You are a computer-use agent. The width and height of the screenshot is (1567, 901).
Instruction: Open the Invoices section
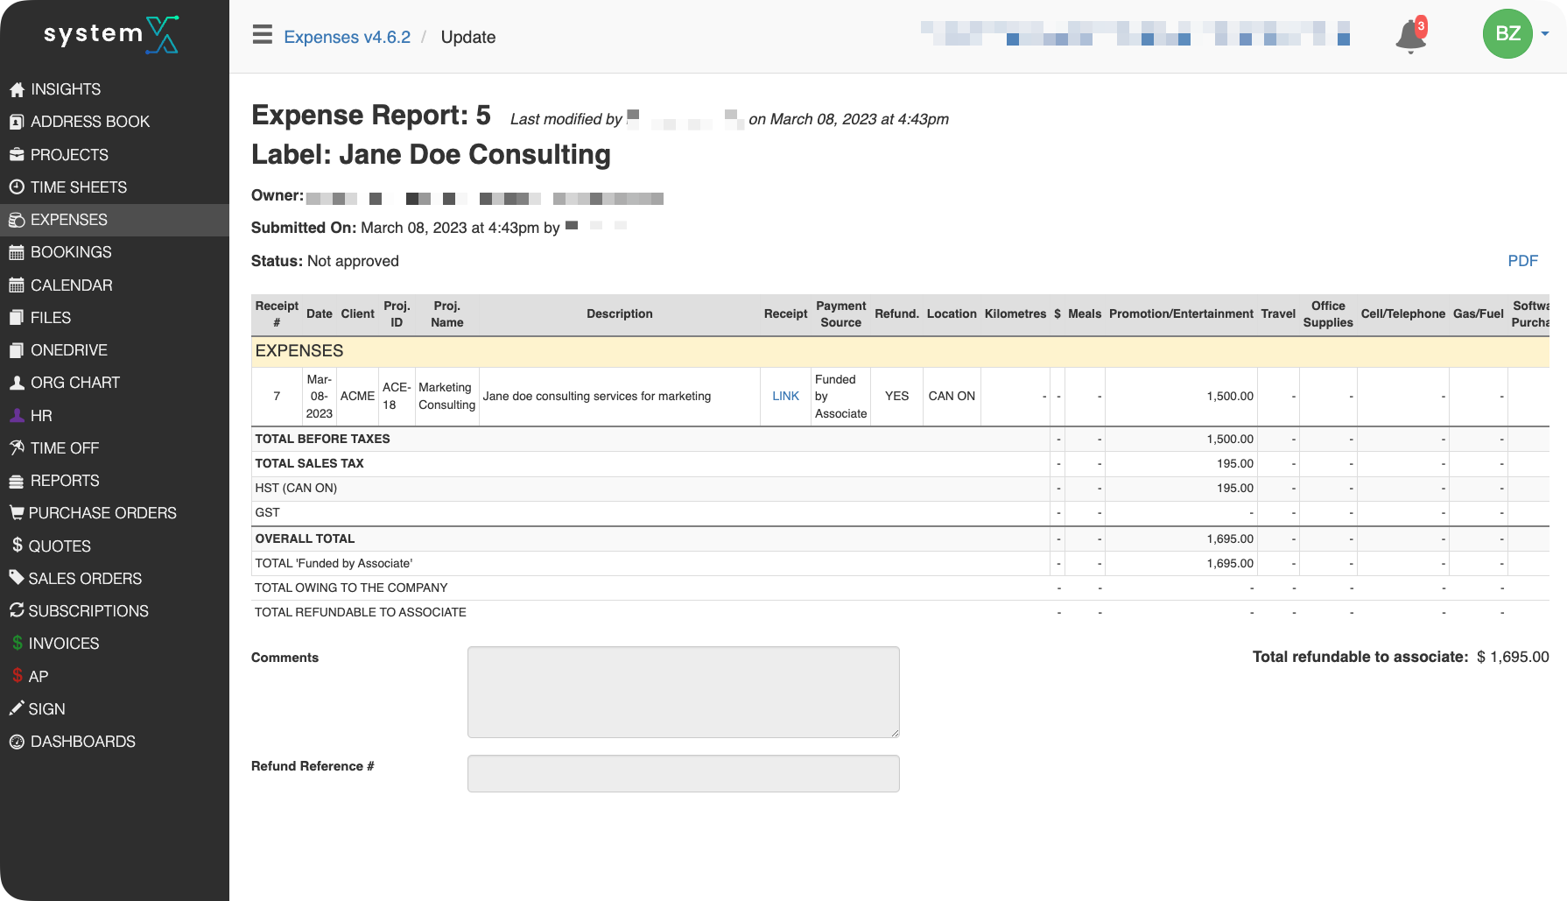point(64,643)
